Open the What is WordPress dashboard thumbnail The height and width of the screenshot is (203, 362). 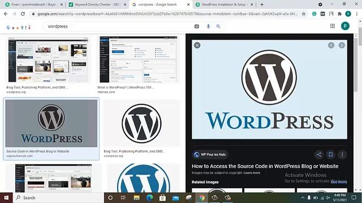[138, 59]
